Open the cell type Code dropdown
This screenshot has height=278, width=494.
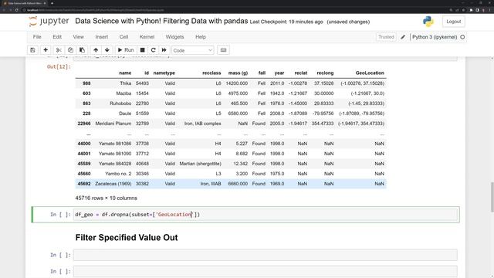pos(193,50)
